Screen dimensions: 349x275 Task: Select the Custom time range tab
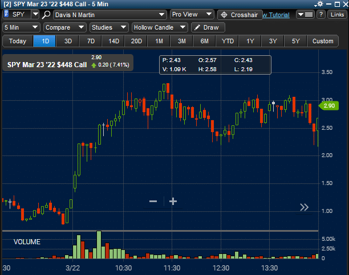click(323, 41)
